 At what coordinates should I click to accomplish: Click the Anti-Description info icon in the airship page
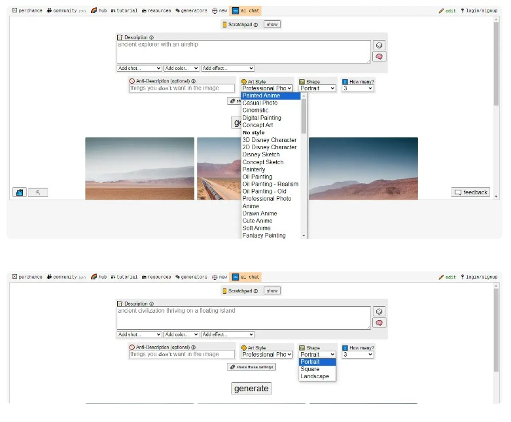193,81
